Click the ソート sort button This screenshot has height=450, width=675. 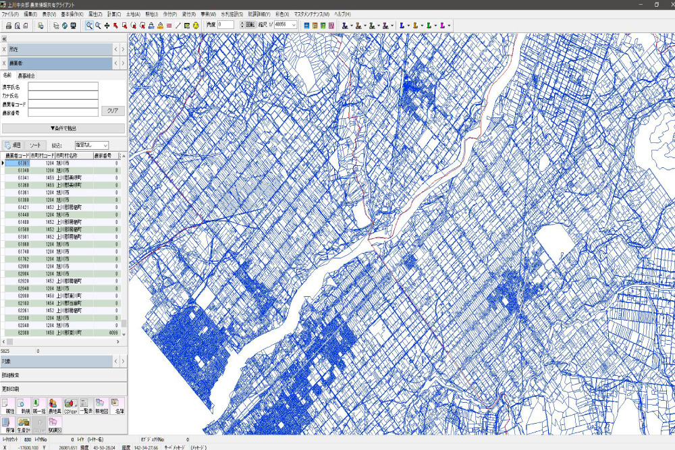tap(35, 145)
